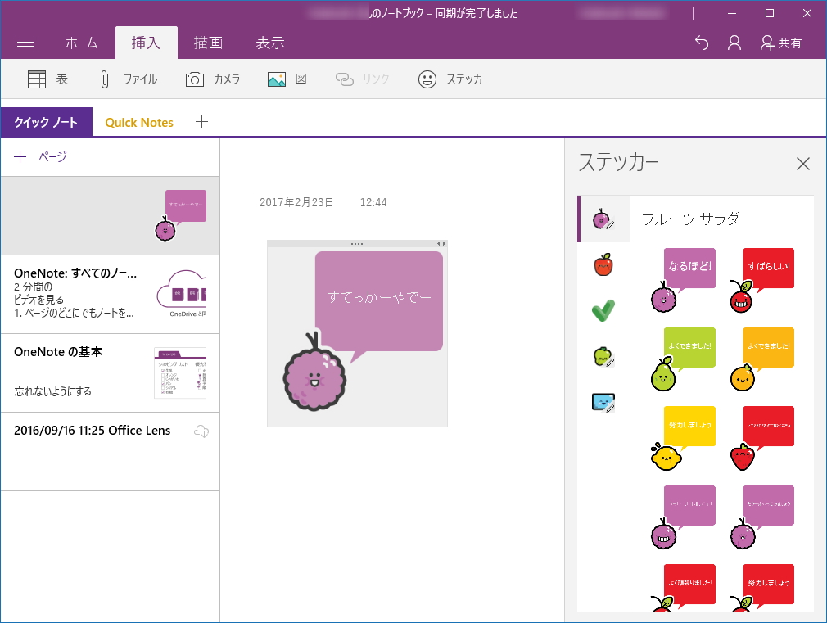Insert the surprised purple berry sticker
827x623 pixels.
pyautogui.click(x=762, y=517)
